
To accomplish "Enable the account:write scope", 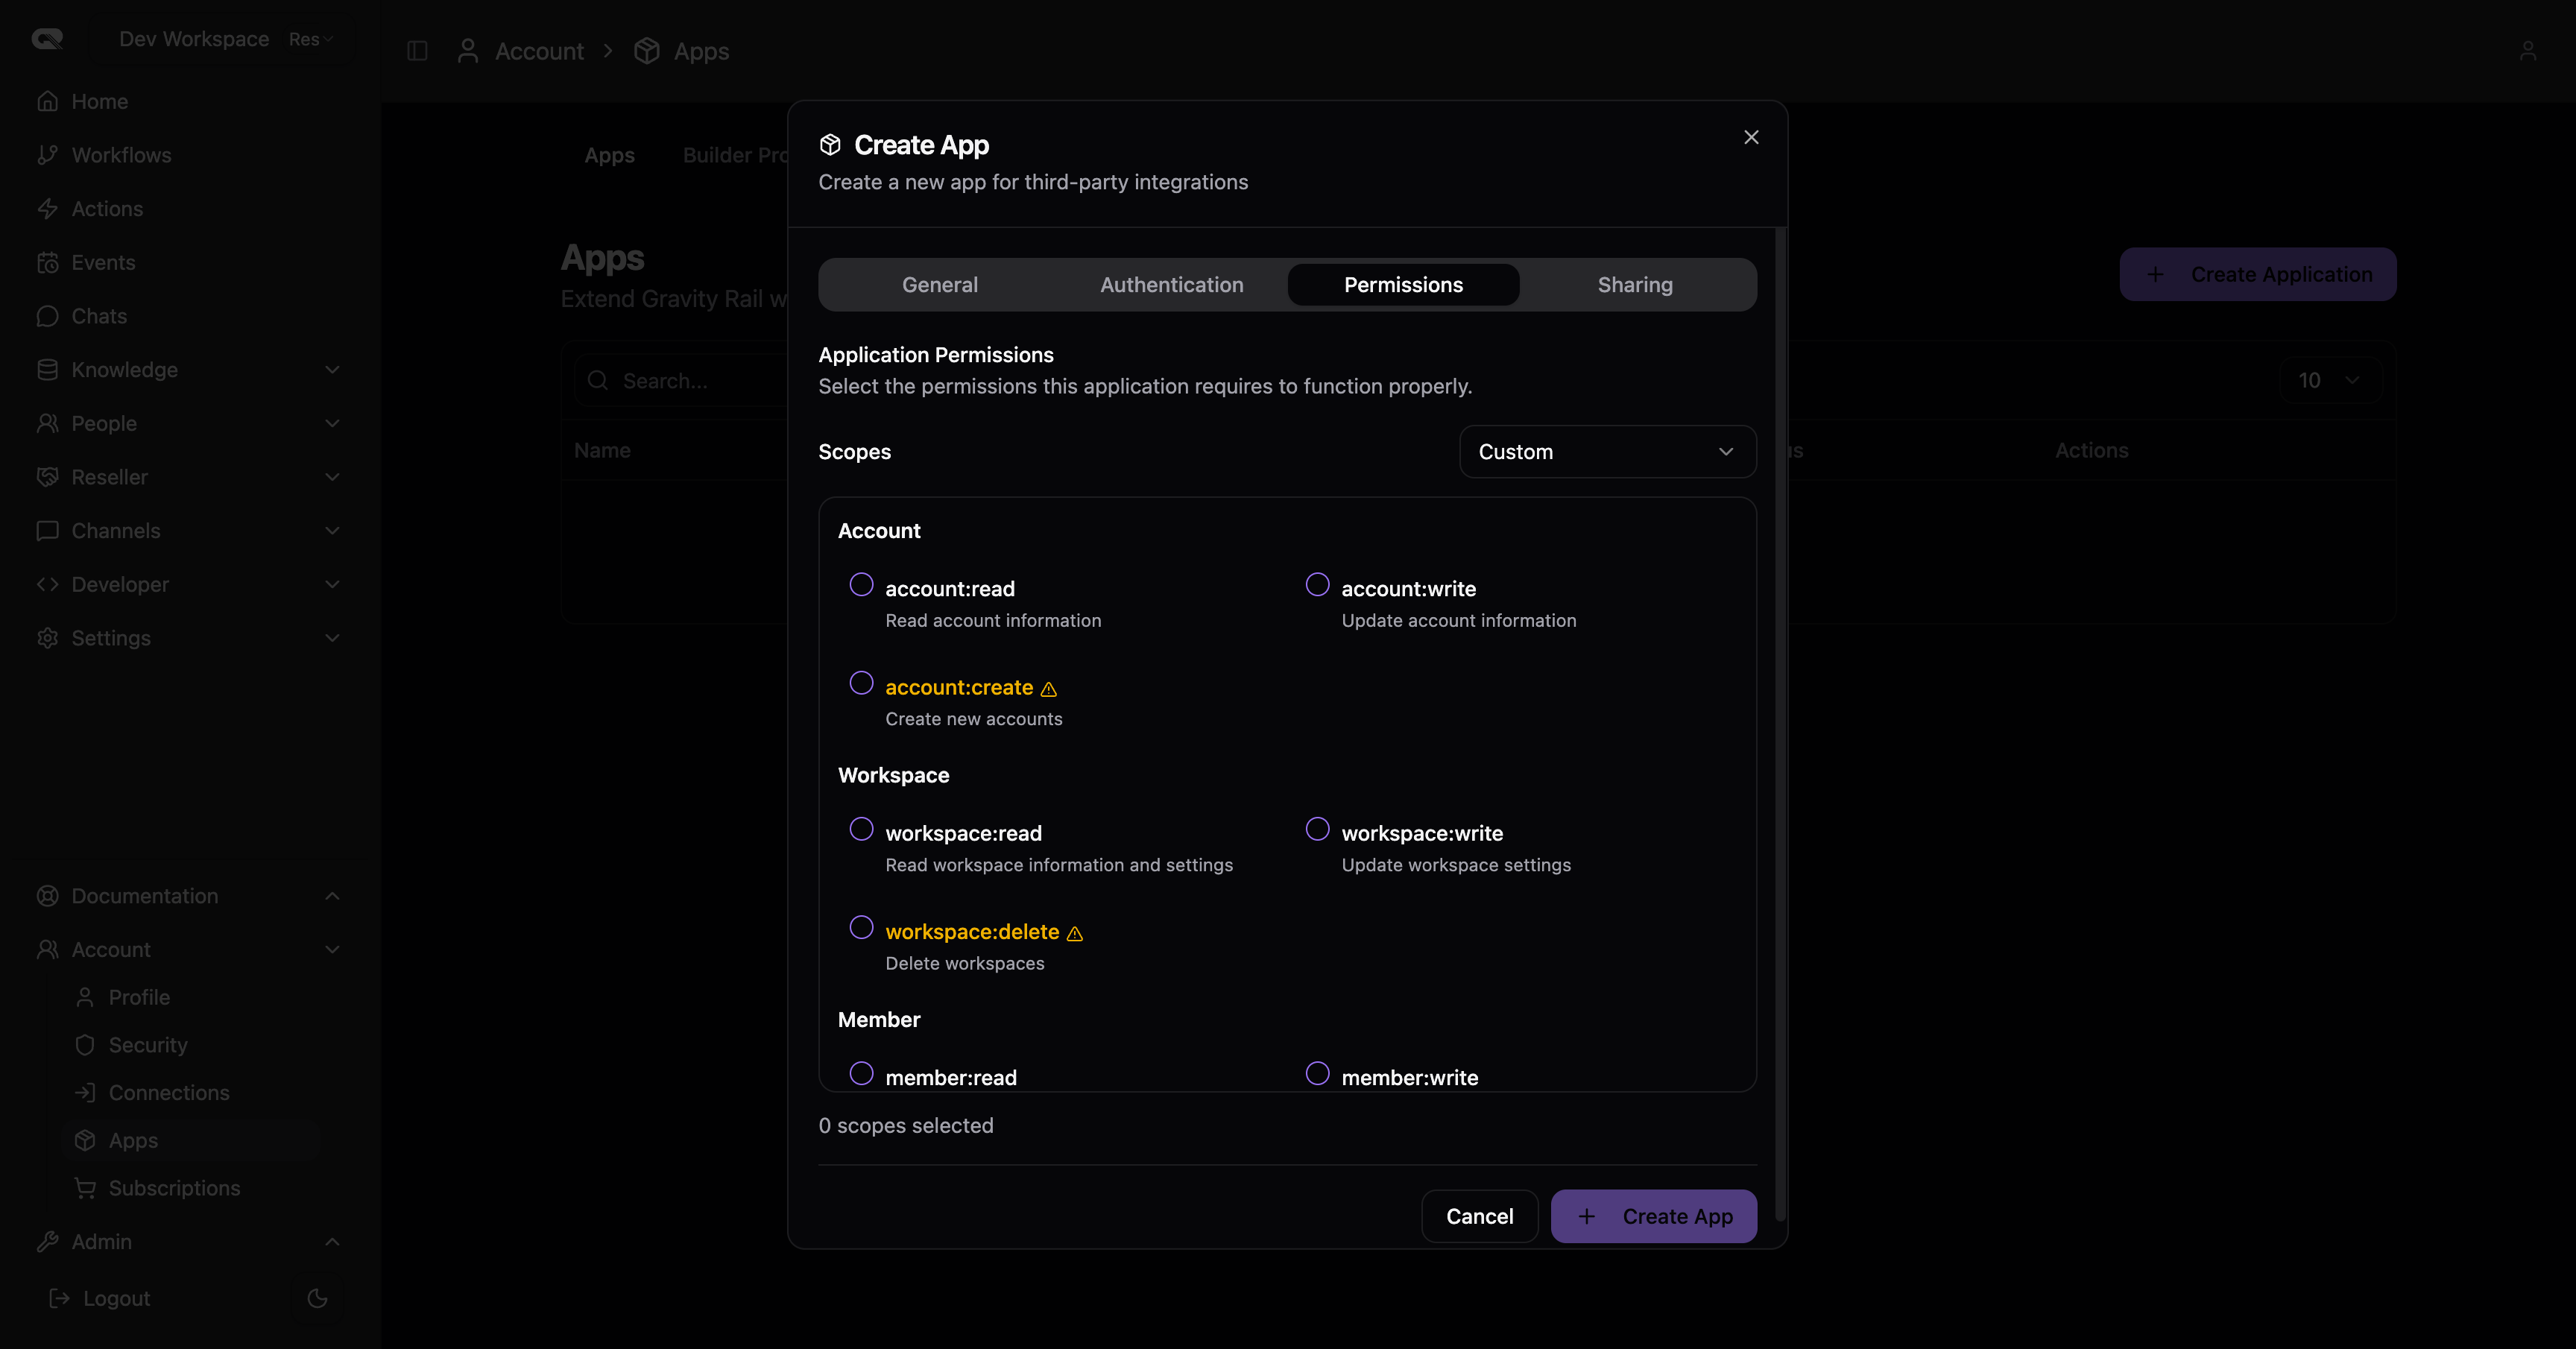I will [x=1317, y=584].
